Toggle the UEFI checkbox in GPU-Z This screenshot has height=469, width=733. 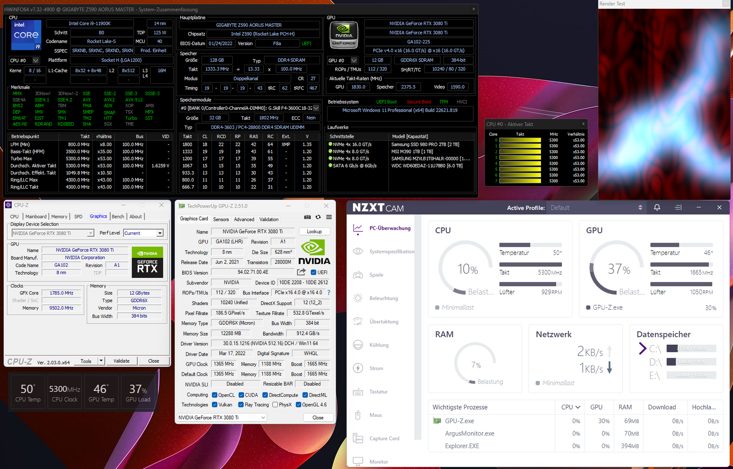click(x=314, y=272)
